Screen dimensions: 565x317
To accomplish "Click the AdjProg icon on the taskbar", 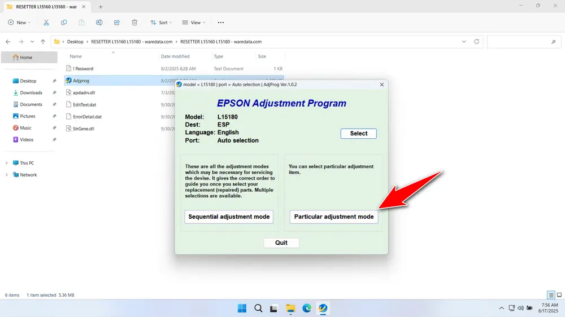I will pyautogui.click(x=323, y=309).
